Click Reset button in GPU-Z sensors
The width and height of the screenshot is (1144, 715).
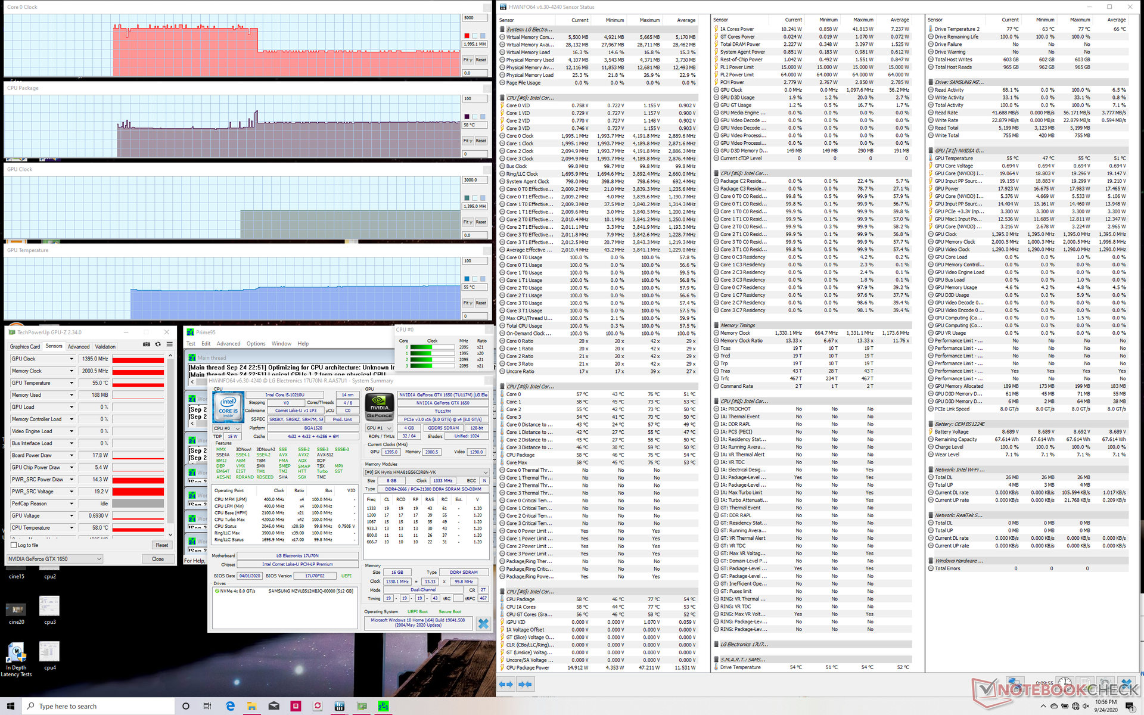(x=162, y=545)
